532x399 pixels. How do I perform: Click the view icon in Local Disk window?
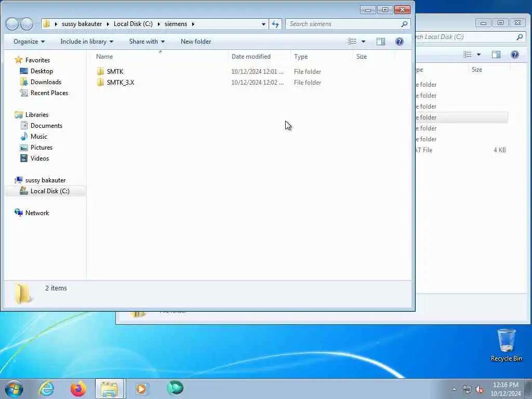click(x=468, y=55)
